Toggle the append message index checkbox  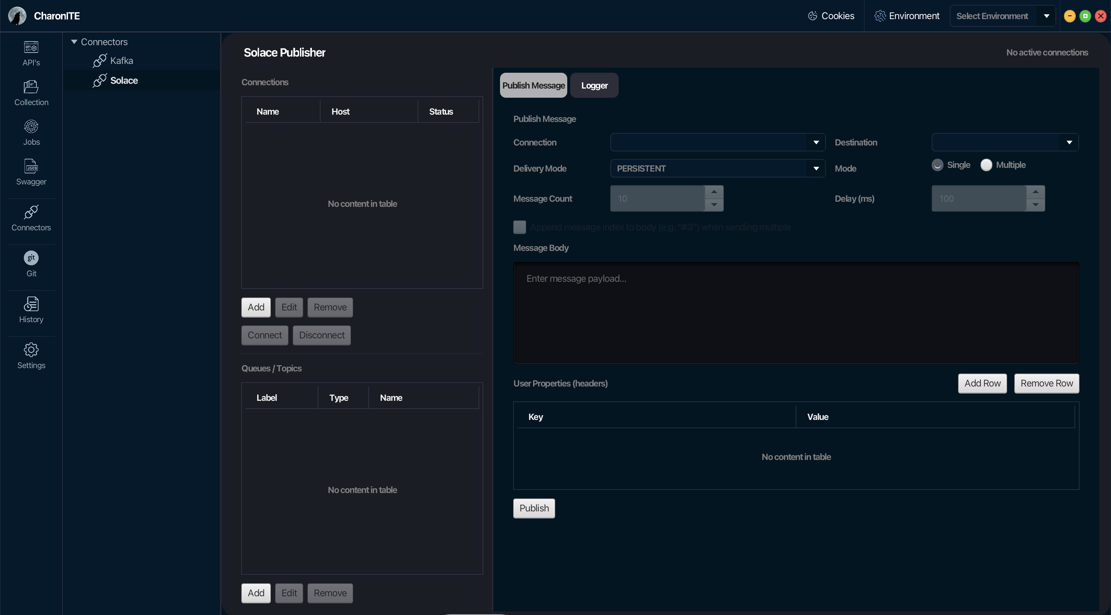520,227
